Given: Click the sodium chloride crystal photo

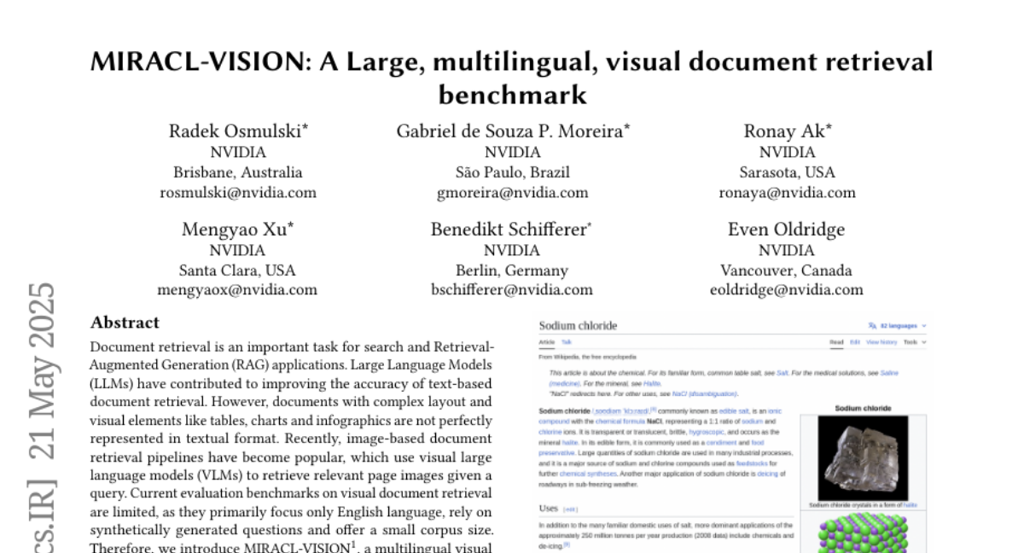Looking at the screenshot, I should tap(862, 458).
